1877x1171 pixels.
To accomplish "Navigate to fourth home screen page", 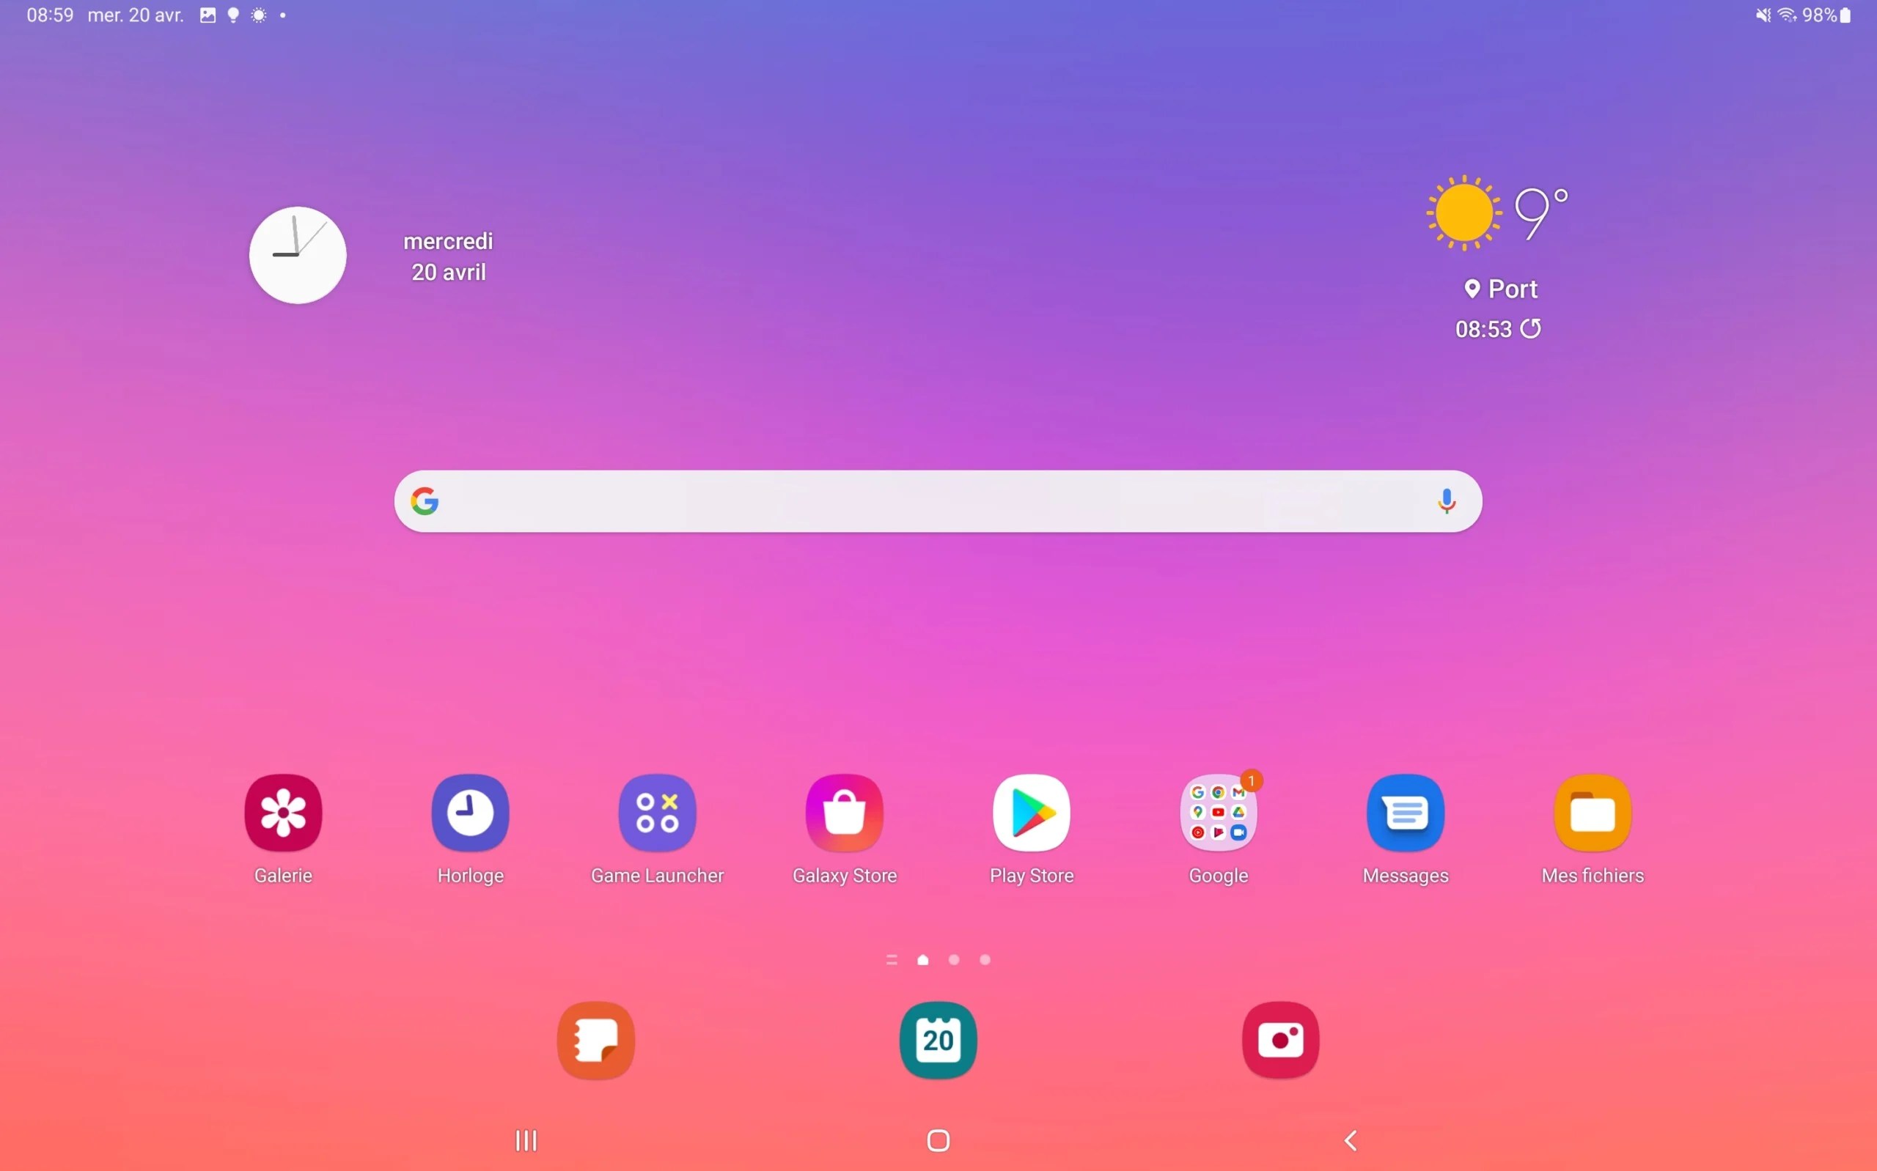I will coord(985,959).
